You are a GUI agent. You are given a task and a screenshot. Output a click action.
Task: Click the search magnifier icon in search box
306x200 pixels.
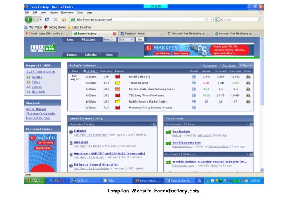pos(260,20)
